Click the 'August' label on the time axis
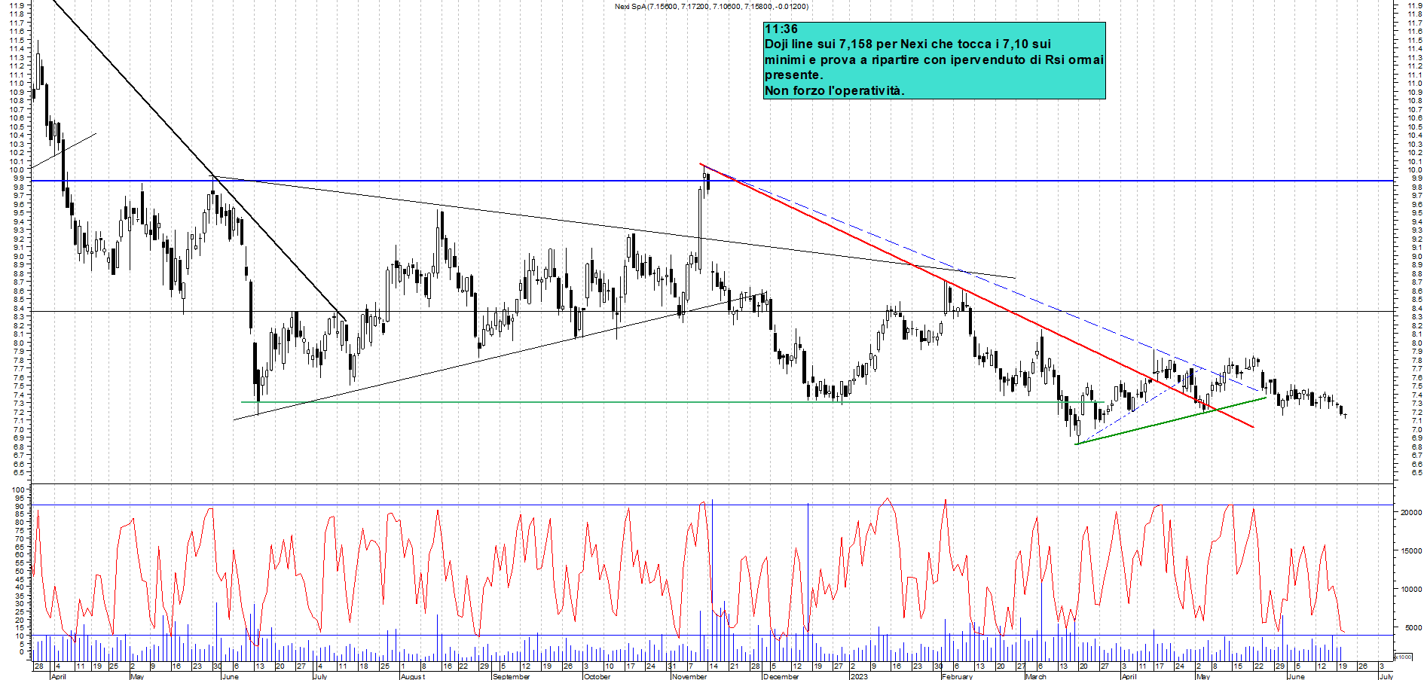This screenshot has width=1424, height=680. tap(412, 676)
